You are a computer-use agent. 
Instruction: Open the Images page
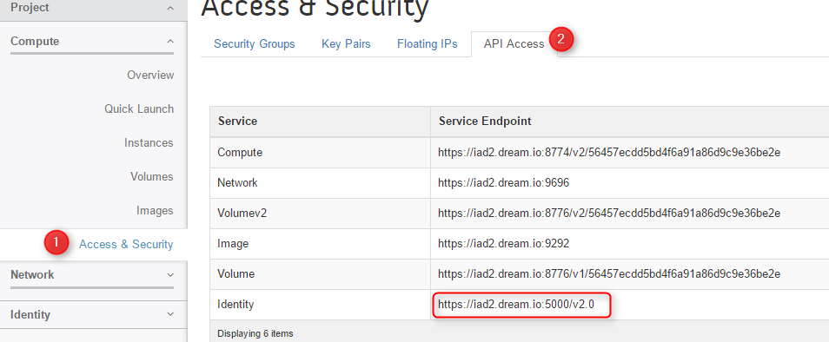(155, 211)
